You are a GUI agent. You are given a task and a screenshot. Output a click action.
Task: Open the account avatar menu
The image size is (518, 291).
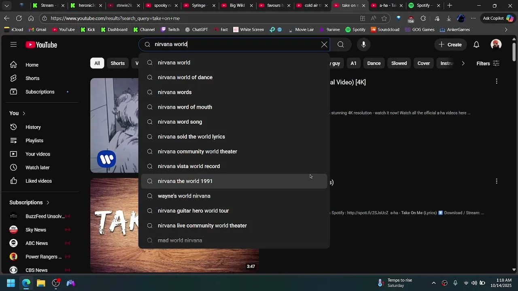[x=496, y=44]
